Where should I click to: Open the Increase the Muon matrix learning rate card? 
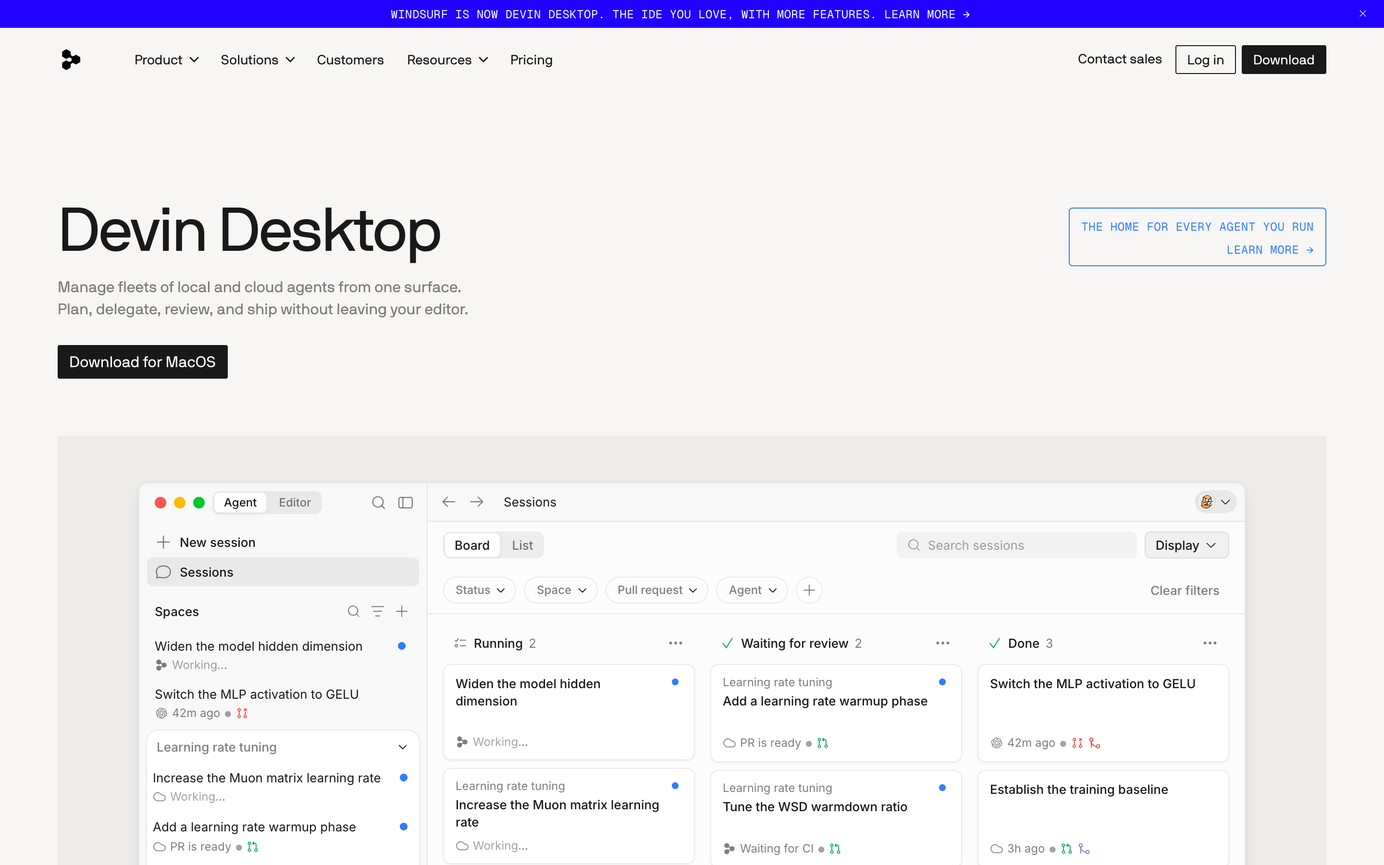click(568, 816)
